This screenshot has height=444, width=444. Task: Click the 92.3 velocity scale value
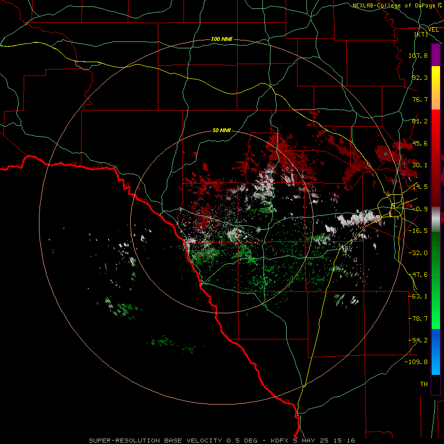420,77
